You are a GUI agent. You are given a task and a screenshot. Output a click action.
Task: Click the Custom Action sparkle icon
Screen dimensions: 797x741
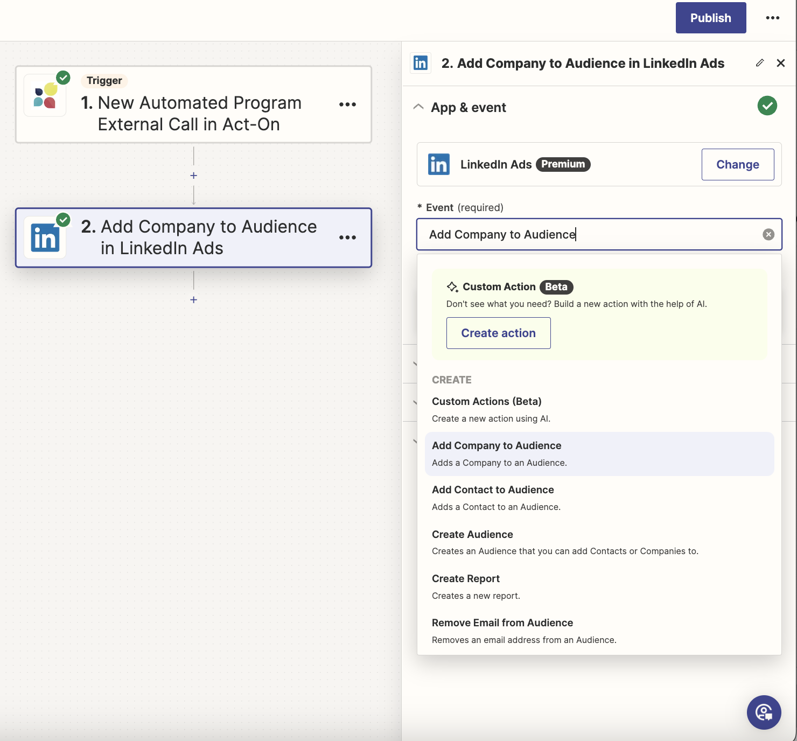[452, 287]
